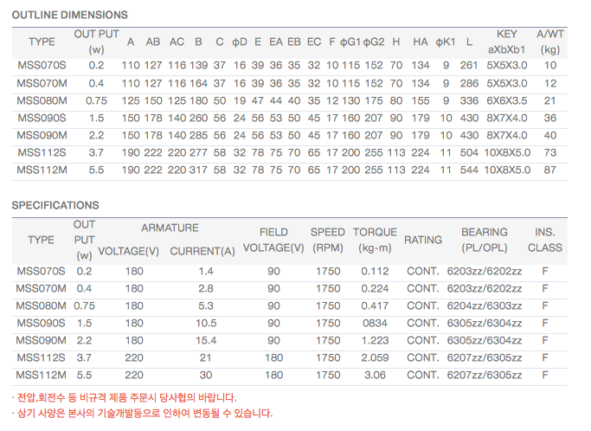The width and height of the screenshot is (591, 431).
Task: Select armature current value 15.4
Action: [205, 340]
